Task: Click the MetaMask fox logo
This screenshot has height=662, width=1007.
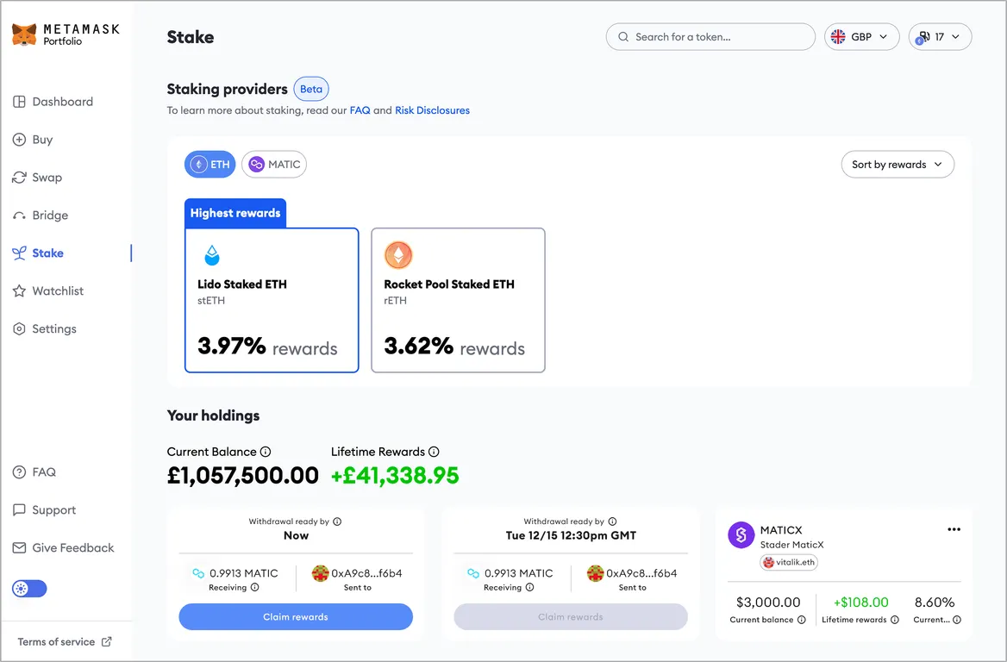Action: pyautogui.click(x=24, y=34)
